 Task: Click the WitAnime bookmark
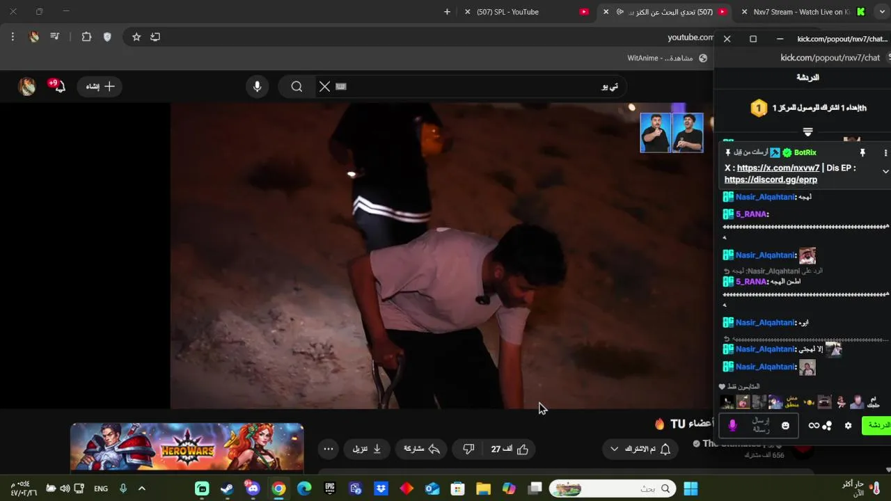coord(667,58)
